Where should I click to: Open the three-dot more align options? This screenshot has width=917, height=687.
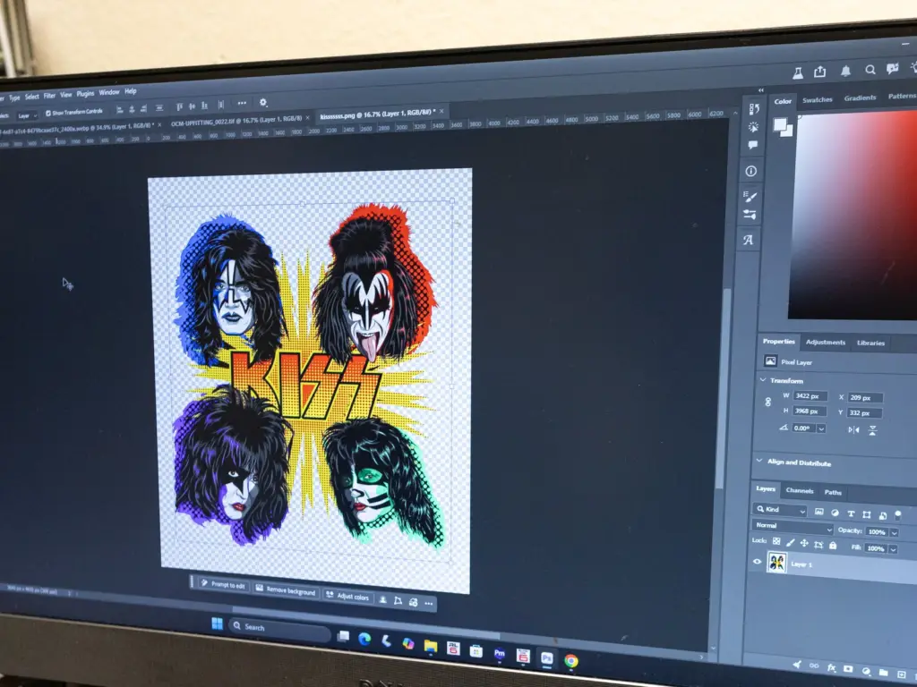coord(242,103)
